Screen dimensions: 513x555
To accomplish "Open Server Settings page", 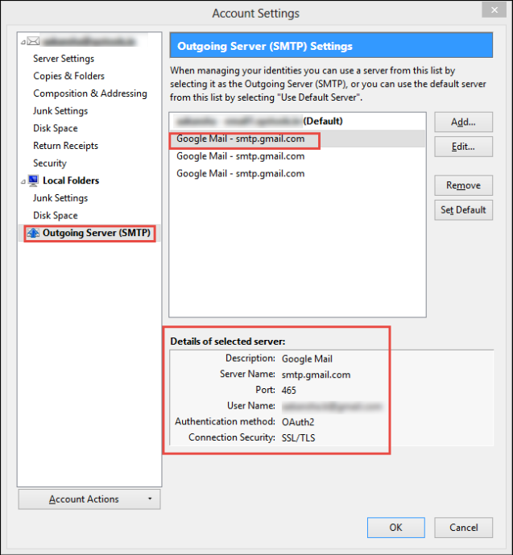I will (64, 59).
